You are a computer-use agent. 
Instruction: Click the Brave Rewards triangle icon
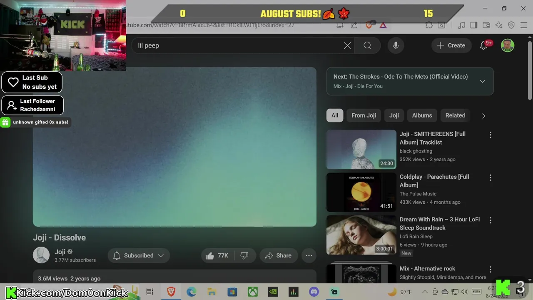pos(383,25)
